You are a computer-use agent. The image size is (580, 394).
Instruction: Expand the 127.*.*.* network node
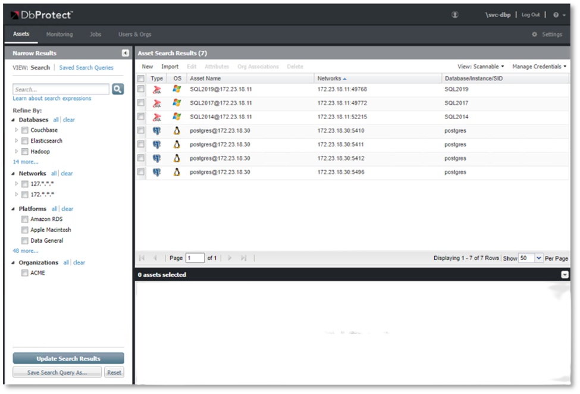click(16, 183)
